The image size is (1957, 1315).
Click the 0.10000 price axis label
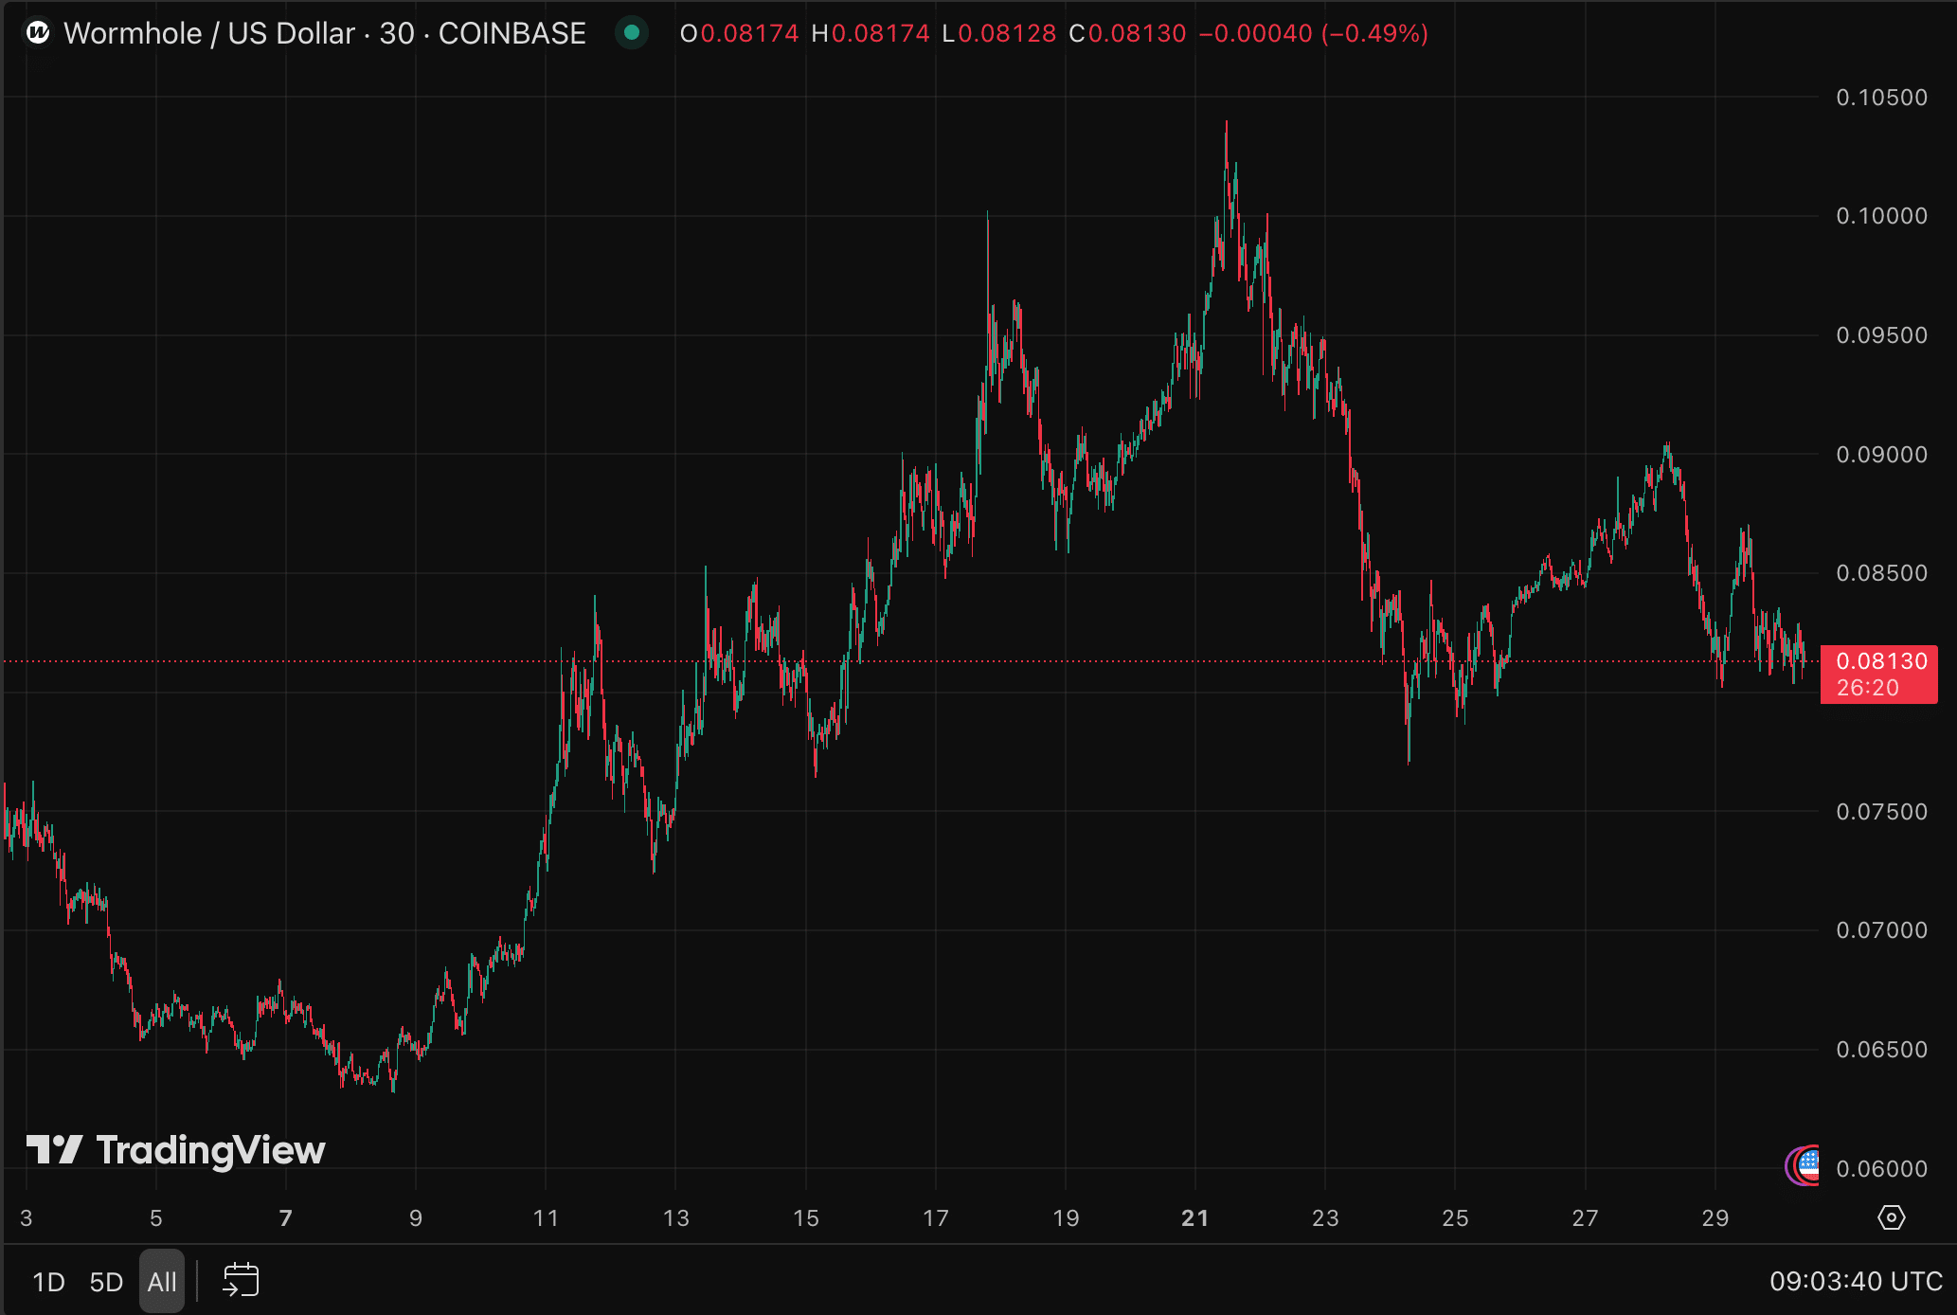(x=1881, y=216)
